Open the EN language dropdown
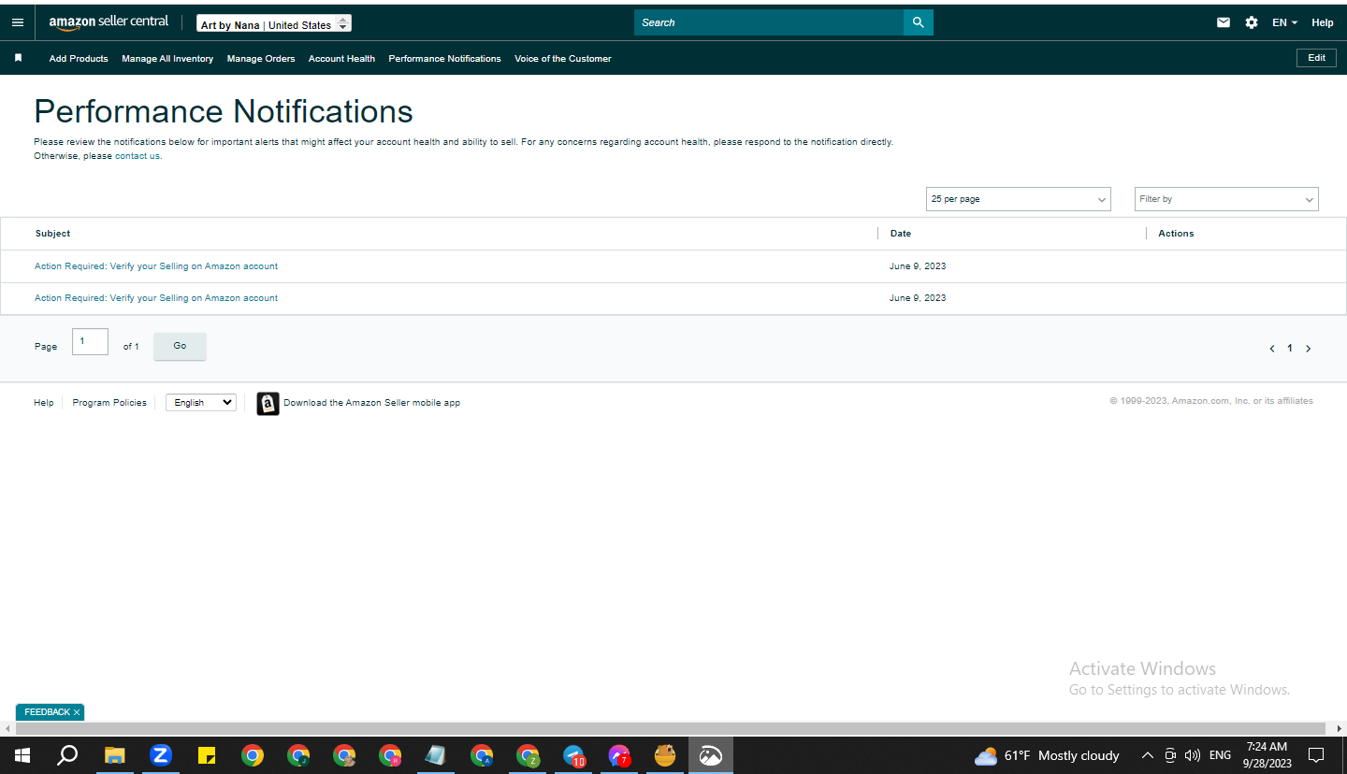Screen dimensions: 1347x774 (1284, 22)
